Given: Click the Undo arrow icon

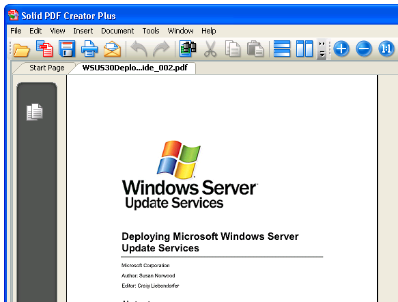Looking at the screenshot, I should (139, 49).
